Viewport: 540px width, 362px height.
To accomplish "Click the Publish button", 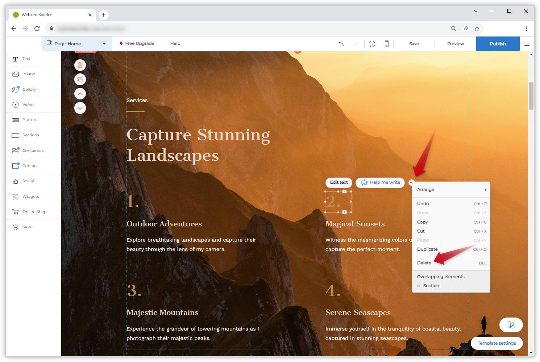I will click(497, 44).
